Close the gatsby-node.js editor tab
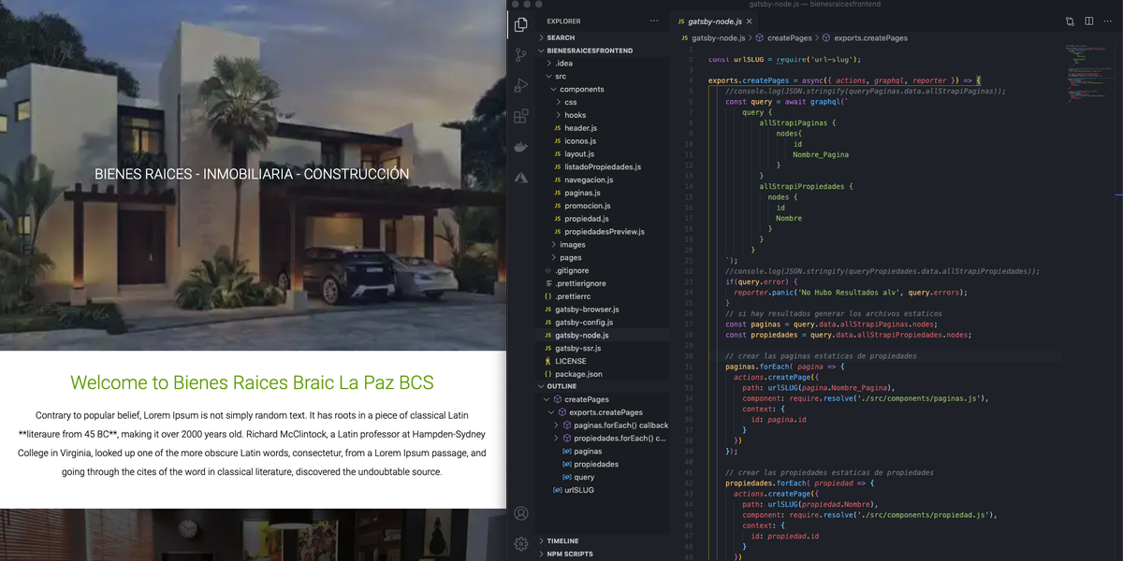Image resolution: width=1123 pixels, height=561 pixels. click(x=751, y=21)
